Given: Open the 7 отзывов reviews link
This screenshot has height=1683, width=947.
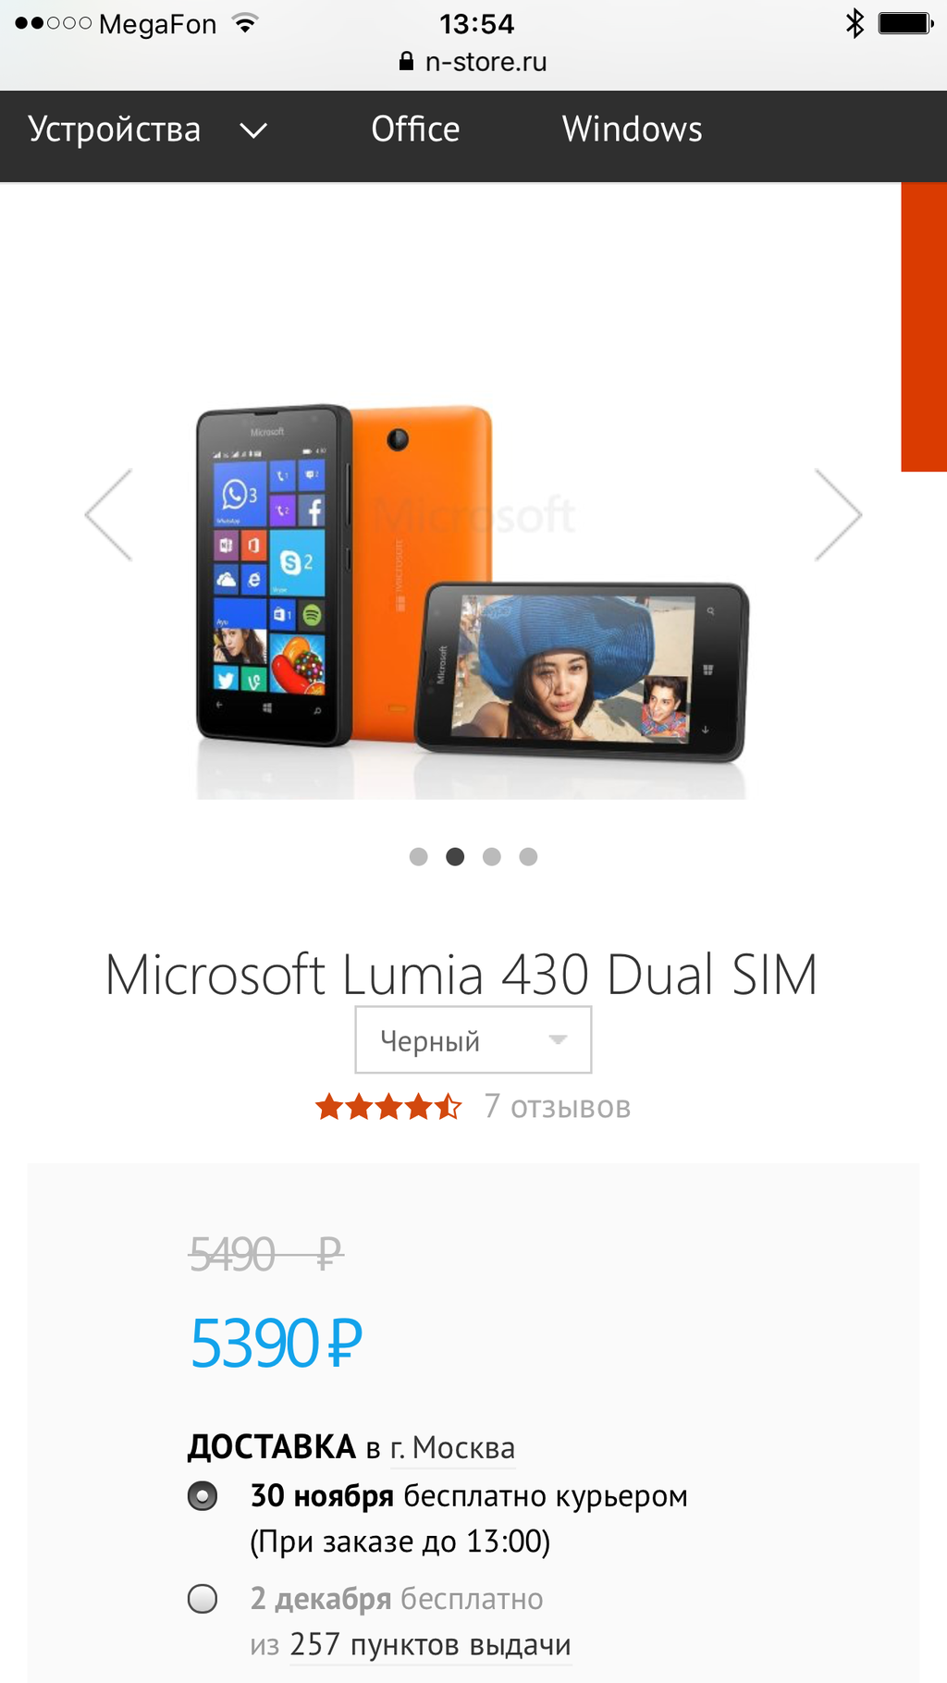Looking at the screenshot, I should (558, 1106).
